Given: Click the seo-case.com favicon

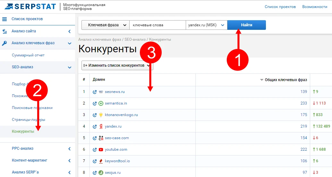Looking at the screenshot, I should pos(101,138).
